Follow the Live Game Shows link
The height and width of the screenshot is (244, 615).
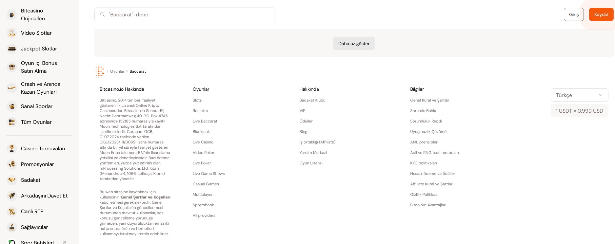208,174
